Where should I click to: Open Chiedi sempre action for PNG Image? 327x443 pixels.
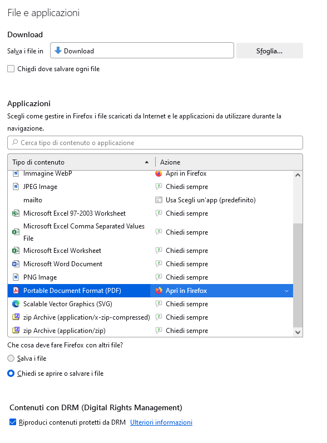click(187, 277)
